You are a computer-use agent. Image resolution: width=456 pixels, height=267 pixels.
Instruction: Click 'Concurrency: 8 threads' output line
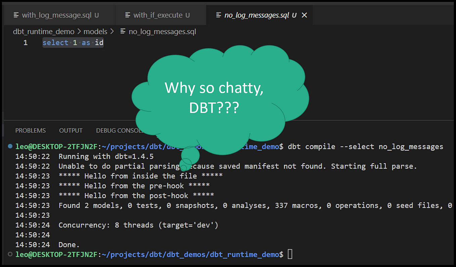click(x=138, y=225)
